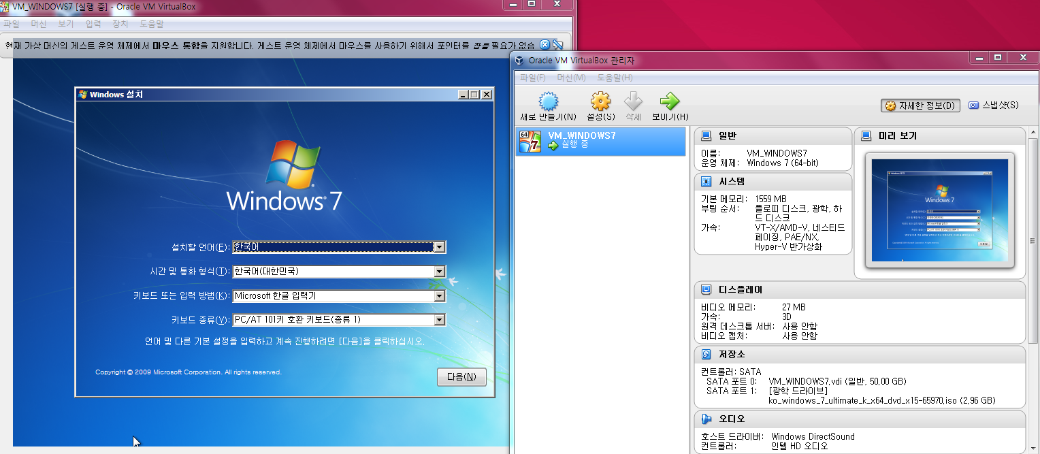The height and width of the screenshot is (454, 1040).
Task: Open keyboard type (키보드 종류) dropdown
Action: pos(440,320)
